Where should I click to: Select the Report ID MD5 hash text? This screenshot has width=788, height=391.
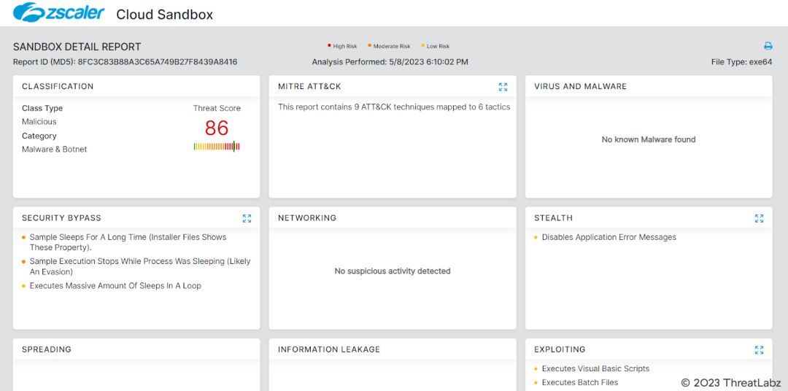157,62
